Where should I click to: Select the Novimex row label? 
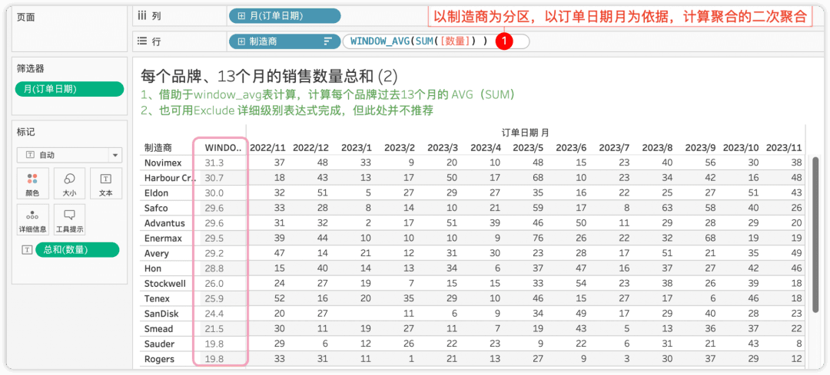[x=164, y=163]
